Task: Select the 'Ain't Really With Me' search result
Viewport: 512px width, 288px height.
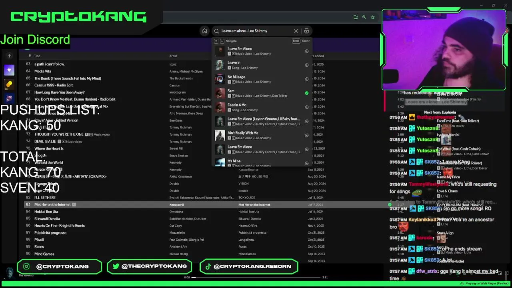Action: pyautogui.click(x=262, y=135)
